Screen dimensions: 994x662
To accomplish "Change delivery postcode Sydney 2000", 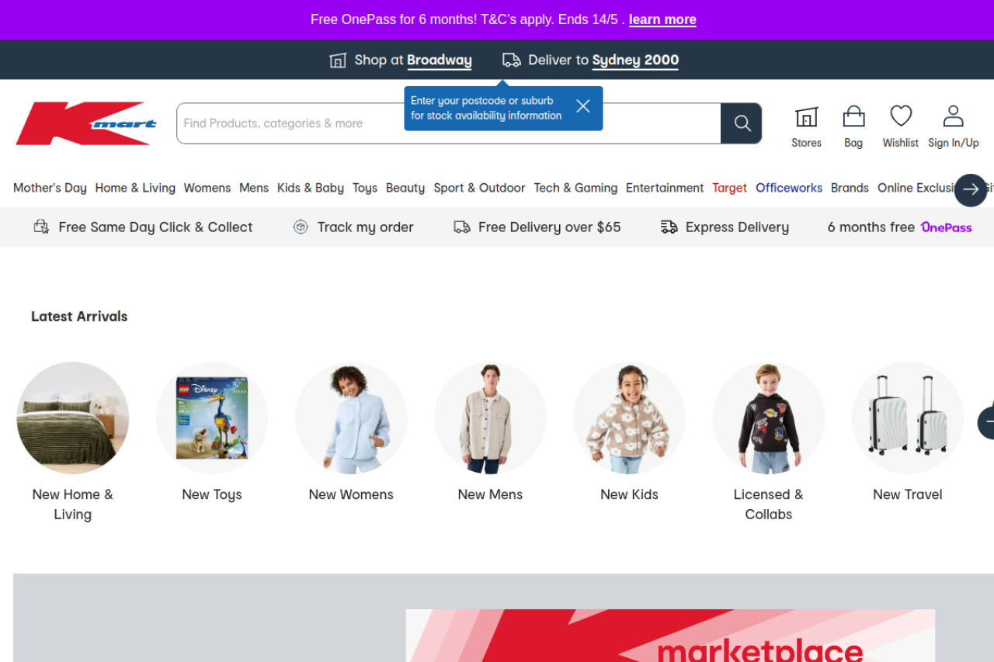I will click(x=634, y=60).
